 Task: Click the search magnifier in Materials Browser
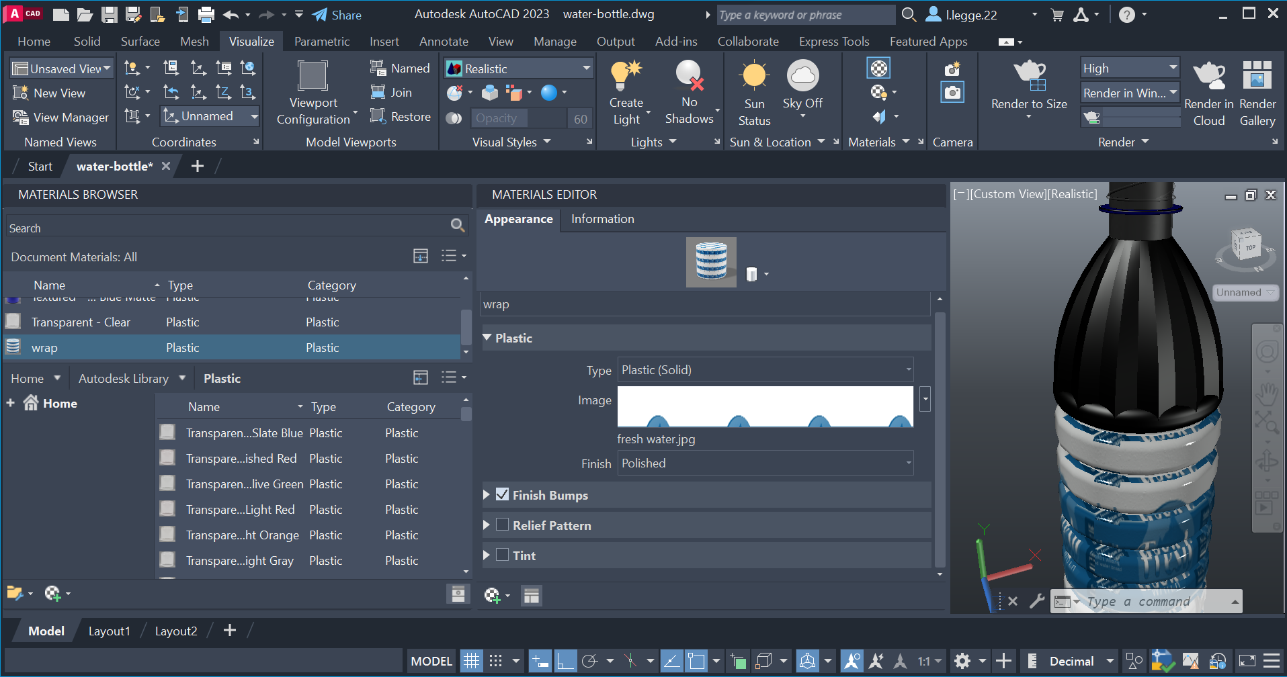click(x=458, y=226)
